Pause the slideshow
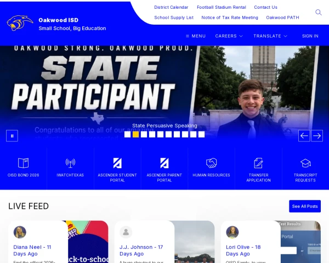The width and height of the screenshot is (329, 263). 12,136
